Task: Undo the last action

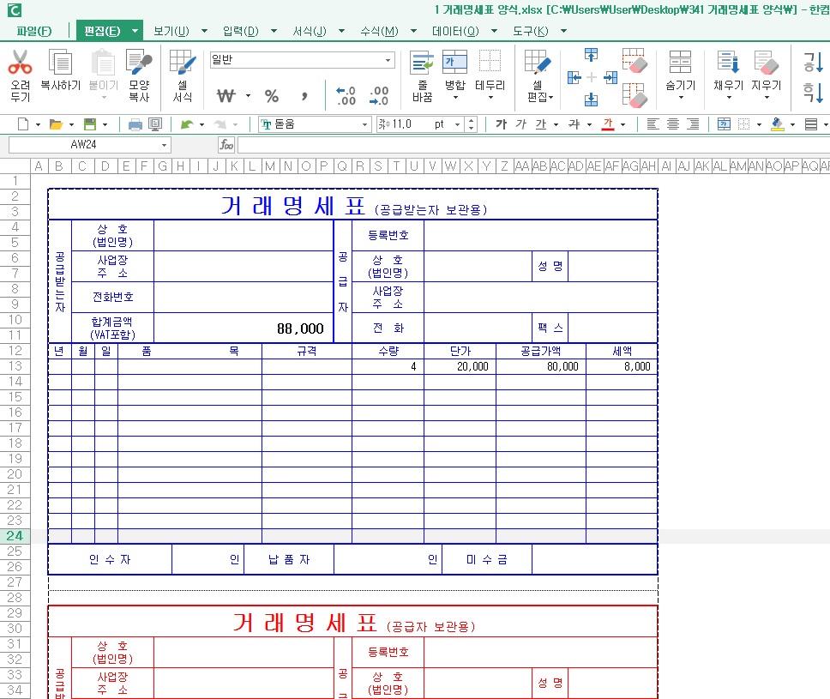Action: tap(187, 124)
